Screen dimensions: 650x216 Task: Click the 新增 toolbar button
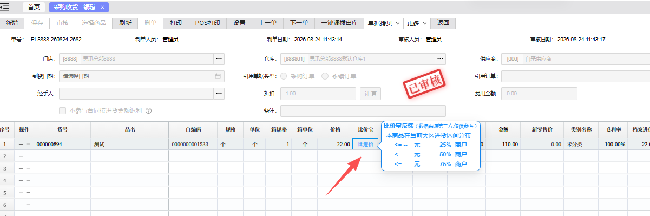pos(11,23)
